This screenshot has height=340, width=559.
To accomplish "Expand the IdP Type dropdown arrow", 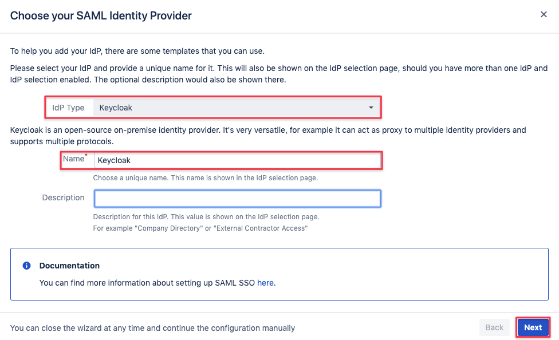I will coord(371,108).
